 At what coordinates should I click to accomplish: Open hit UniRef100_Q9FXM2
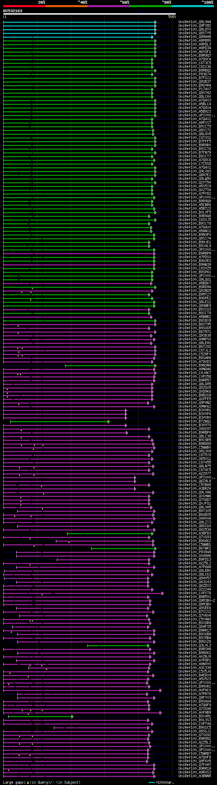click(x=195, y=26)
